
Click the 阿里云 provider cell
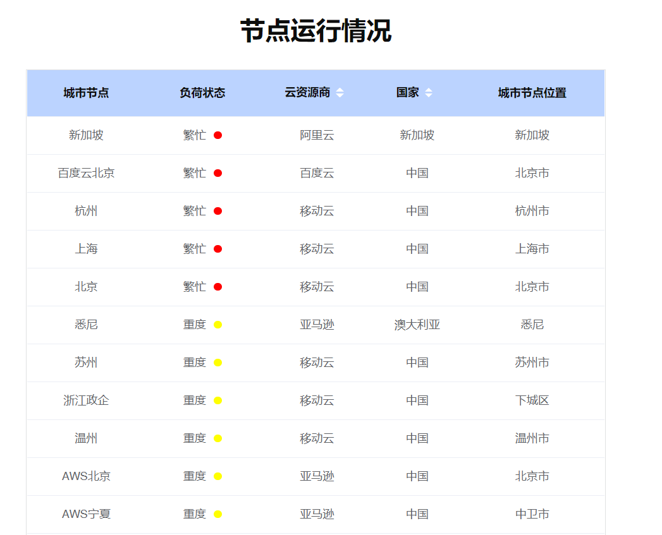coord(317,135)
